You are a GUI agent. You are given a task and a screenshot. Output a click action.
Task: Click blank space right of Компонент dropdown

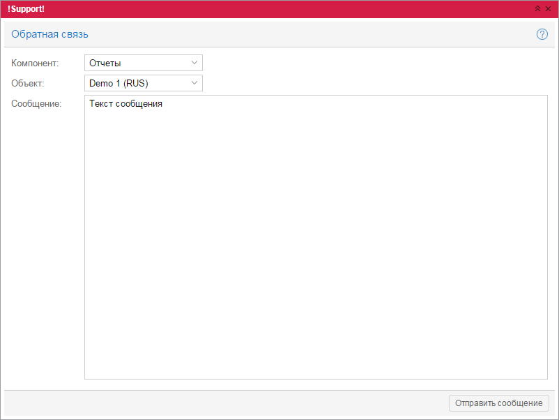tap(376, 63)
